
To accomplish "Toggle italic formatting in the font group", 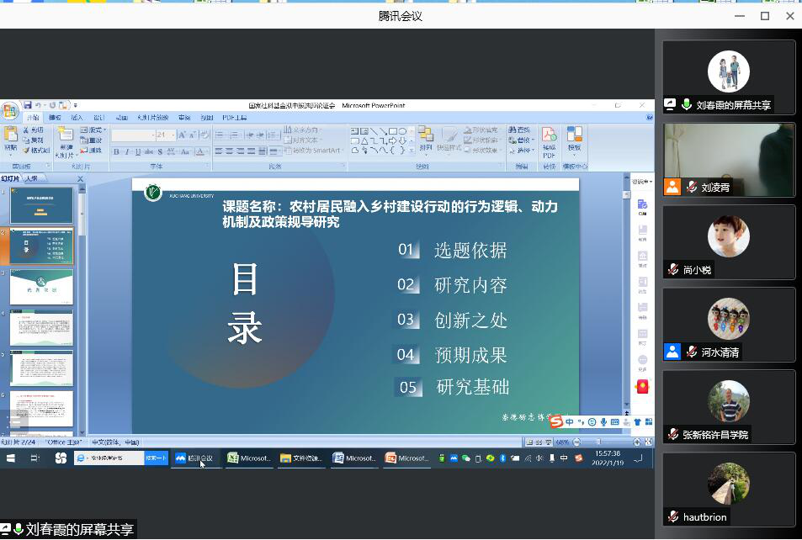I will (x=127, y=151).
